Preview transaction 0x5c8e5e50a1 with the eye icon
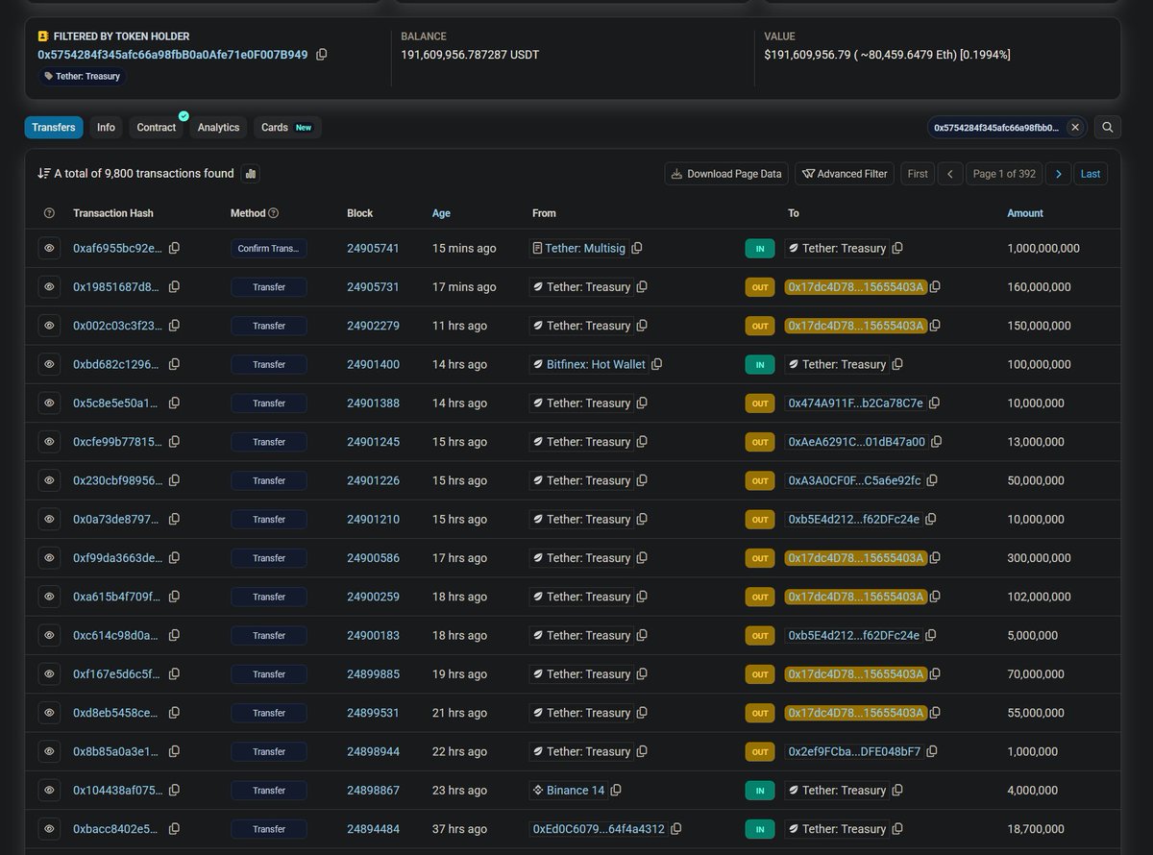The image size is (1153, 855). click(x=50, y=403)
